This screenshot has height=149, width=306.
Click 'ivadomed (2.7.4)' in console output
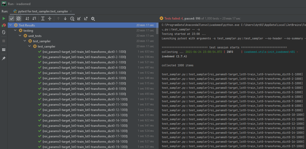tap(174, 56)
